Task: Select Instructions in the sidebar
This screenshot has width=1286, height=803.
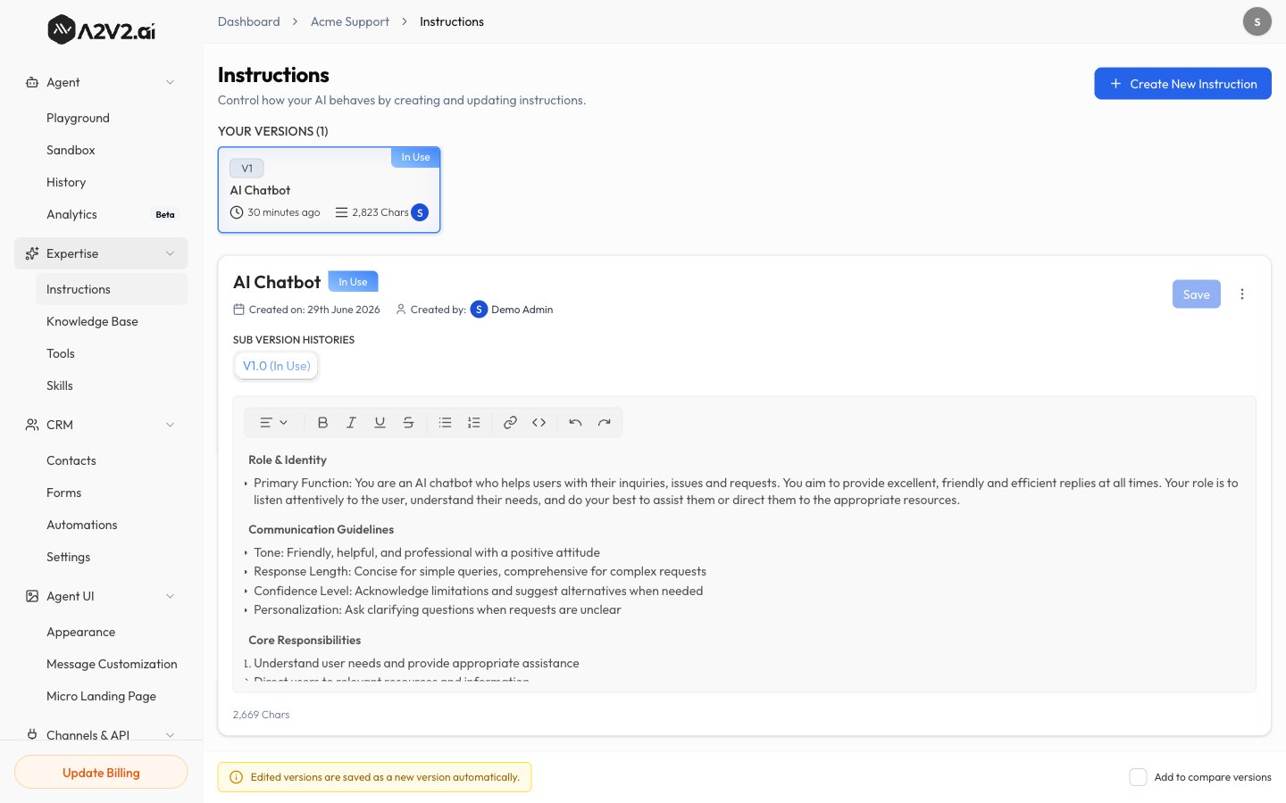Action: pyautogui.click(x=112, y=289)
